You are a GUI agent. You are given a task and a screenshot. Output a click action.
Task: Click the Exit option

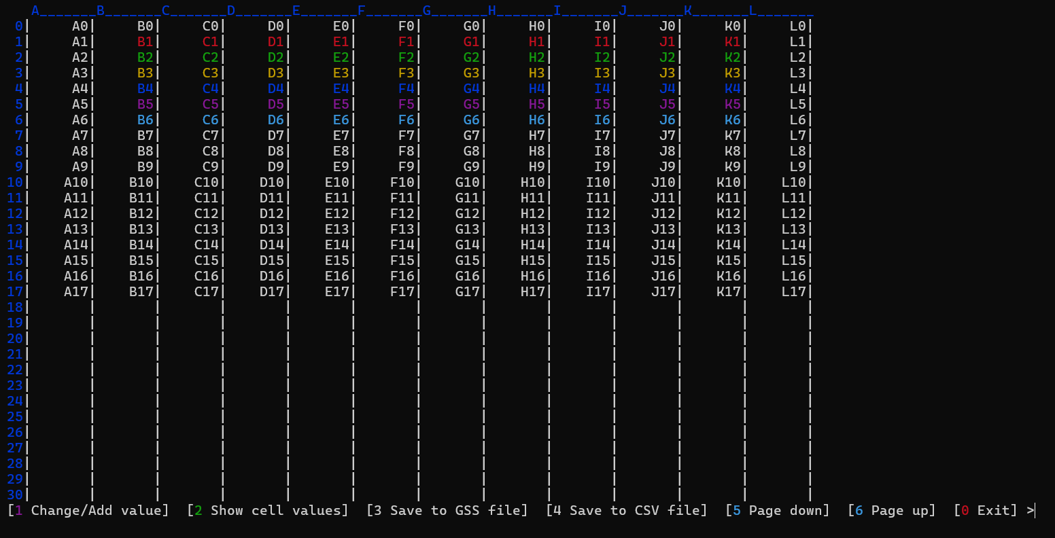point(986,510)
